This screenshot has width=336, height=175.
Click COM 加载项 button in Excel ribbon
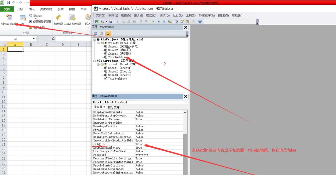[72, 20]
